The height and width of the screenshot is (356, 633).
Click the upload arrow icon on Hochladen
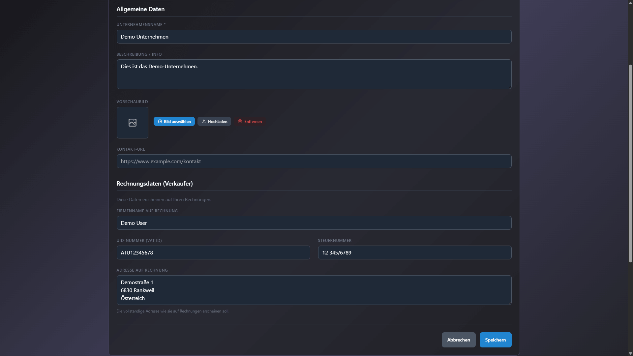point(204,122)
